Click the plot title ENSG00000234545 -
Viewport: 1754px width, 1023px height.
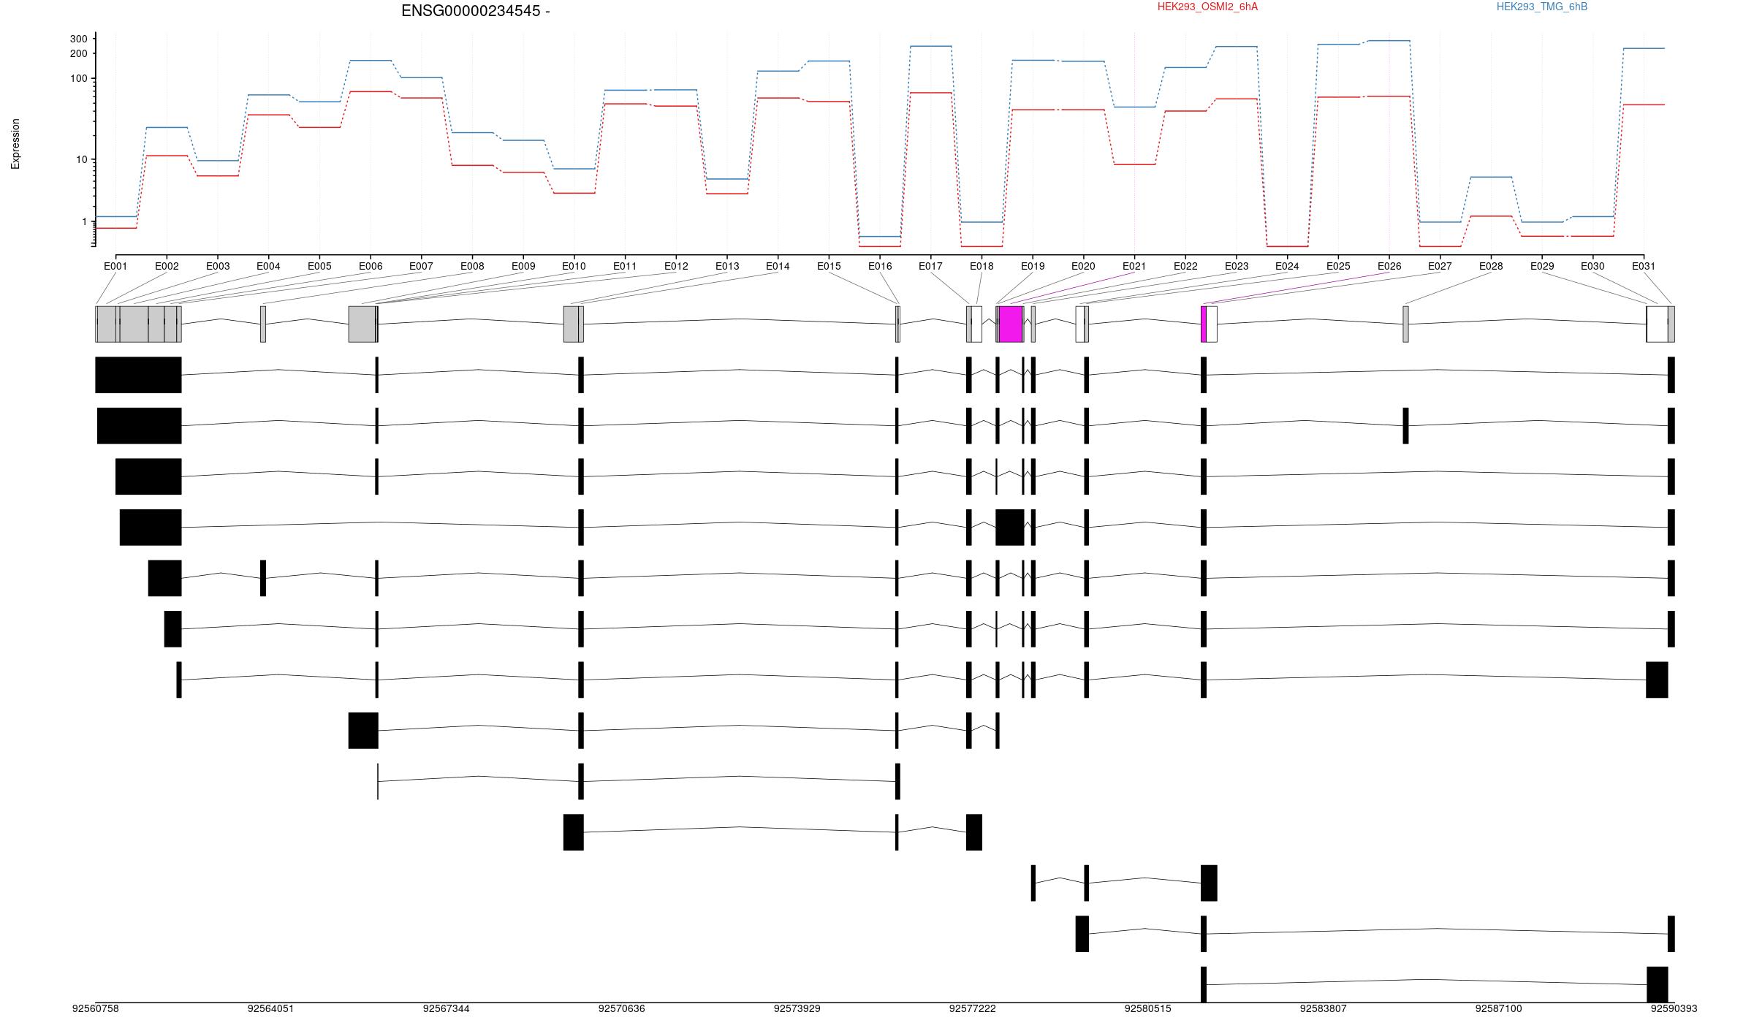pos(476,11)
